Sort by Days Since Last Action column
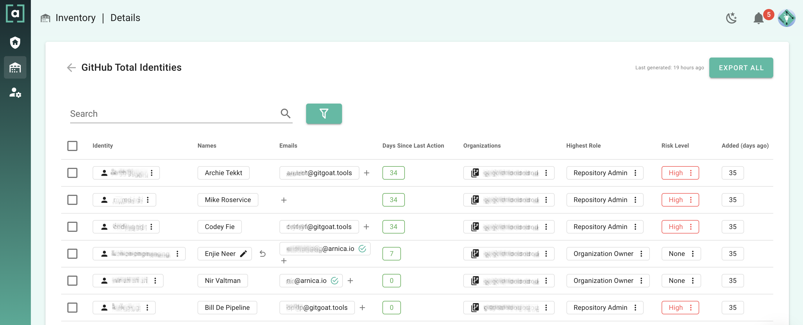 pyautogui.click(x=413, y=146)
